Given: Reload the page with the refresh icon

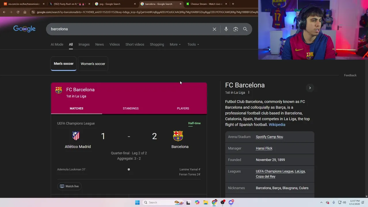Looking at the screenshot, I should [18, 12].
